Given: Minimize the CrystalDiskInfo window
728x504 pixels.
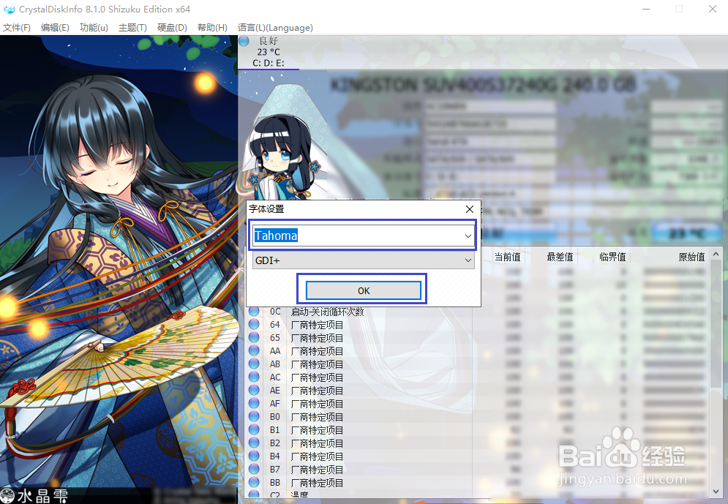Looking at the screenshot, I should point(645,10).
